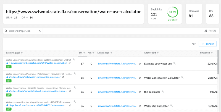Sort table by DR column
The height and width of the screenshot is (112, 221).
[x=82, y=53]
